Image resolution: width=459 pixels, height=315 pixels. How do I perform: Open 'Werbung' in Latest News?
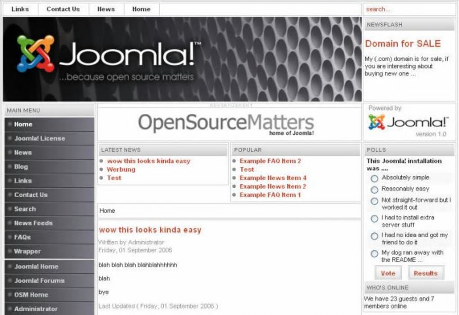[121, 169]
